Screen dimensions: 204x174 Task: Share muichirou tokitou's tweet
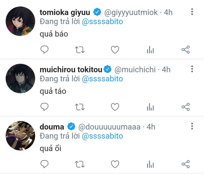coord(185,107)
